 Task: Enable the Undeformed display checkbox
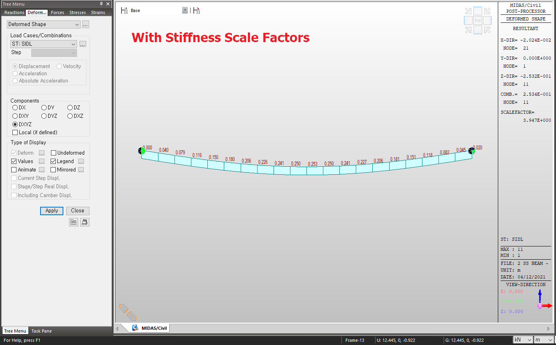(x=53, y=153)
